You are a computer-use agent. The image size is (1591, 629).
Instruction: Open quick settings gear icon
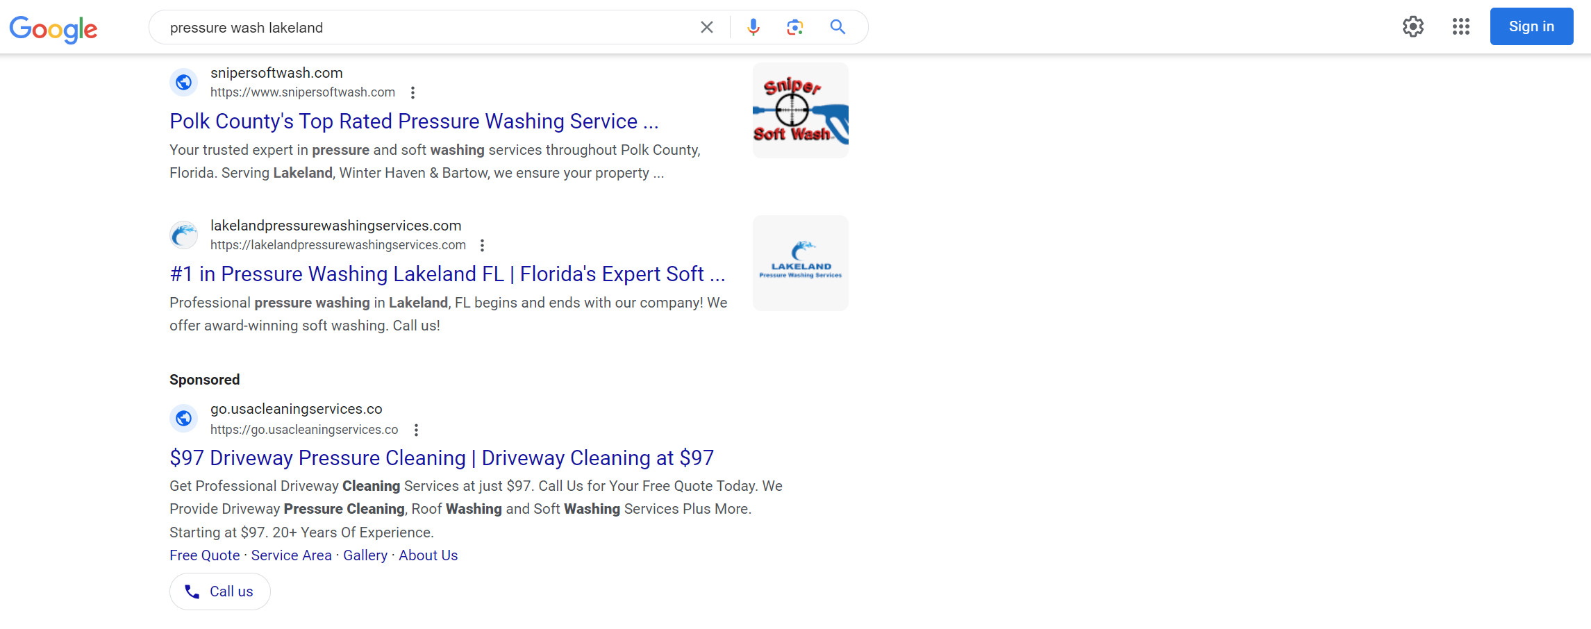1413,26
